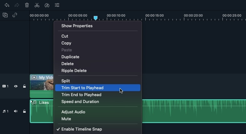Choose Trim Start to Playhead

[x=82, y=88]
